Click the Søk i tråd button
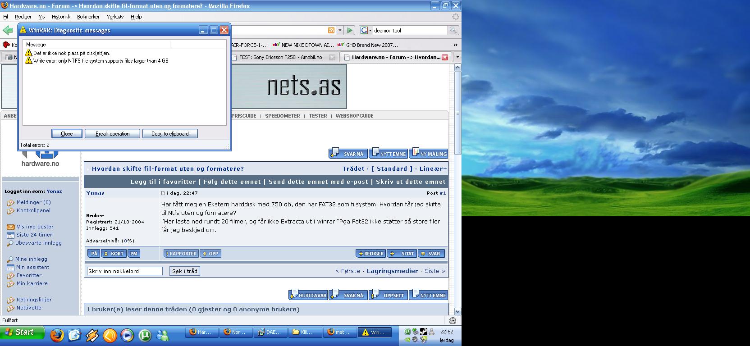The image size is (750, 346). click(x=185, y=271)
